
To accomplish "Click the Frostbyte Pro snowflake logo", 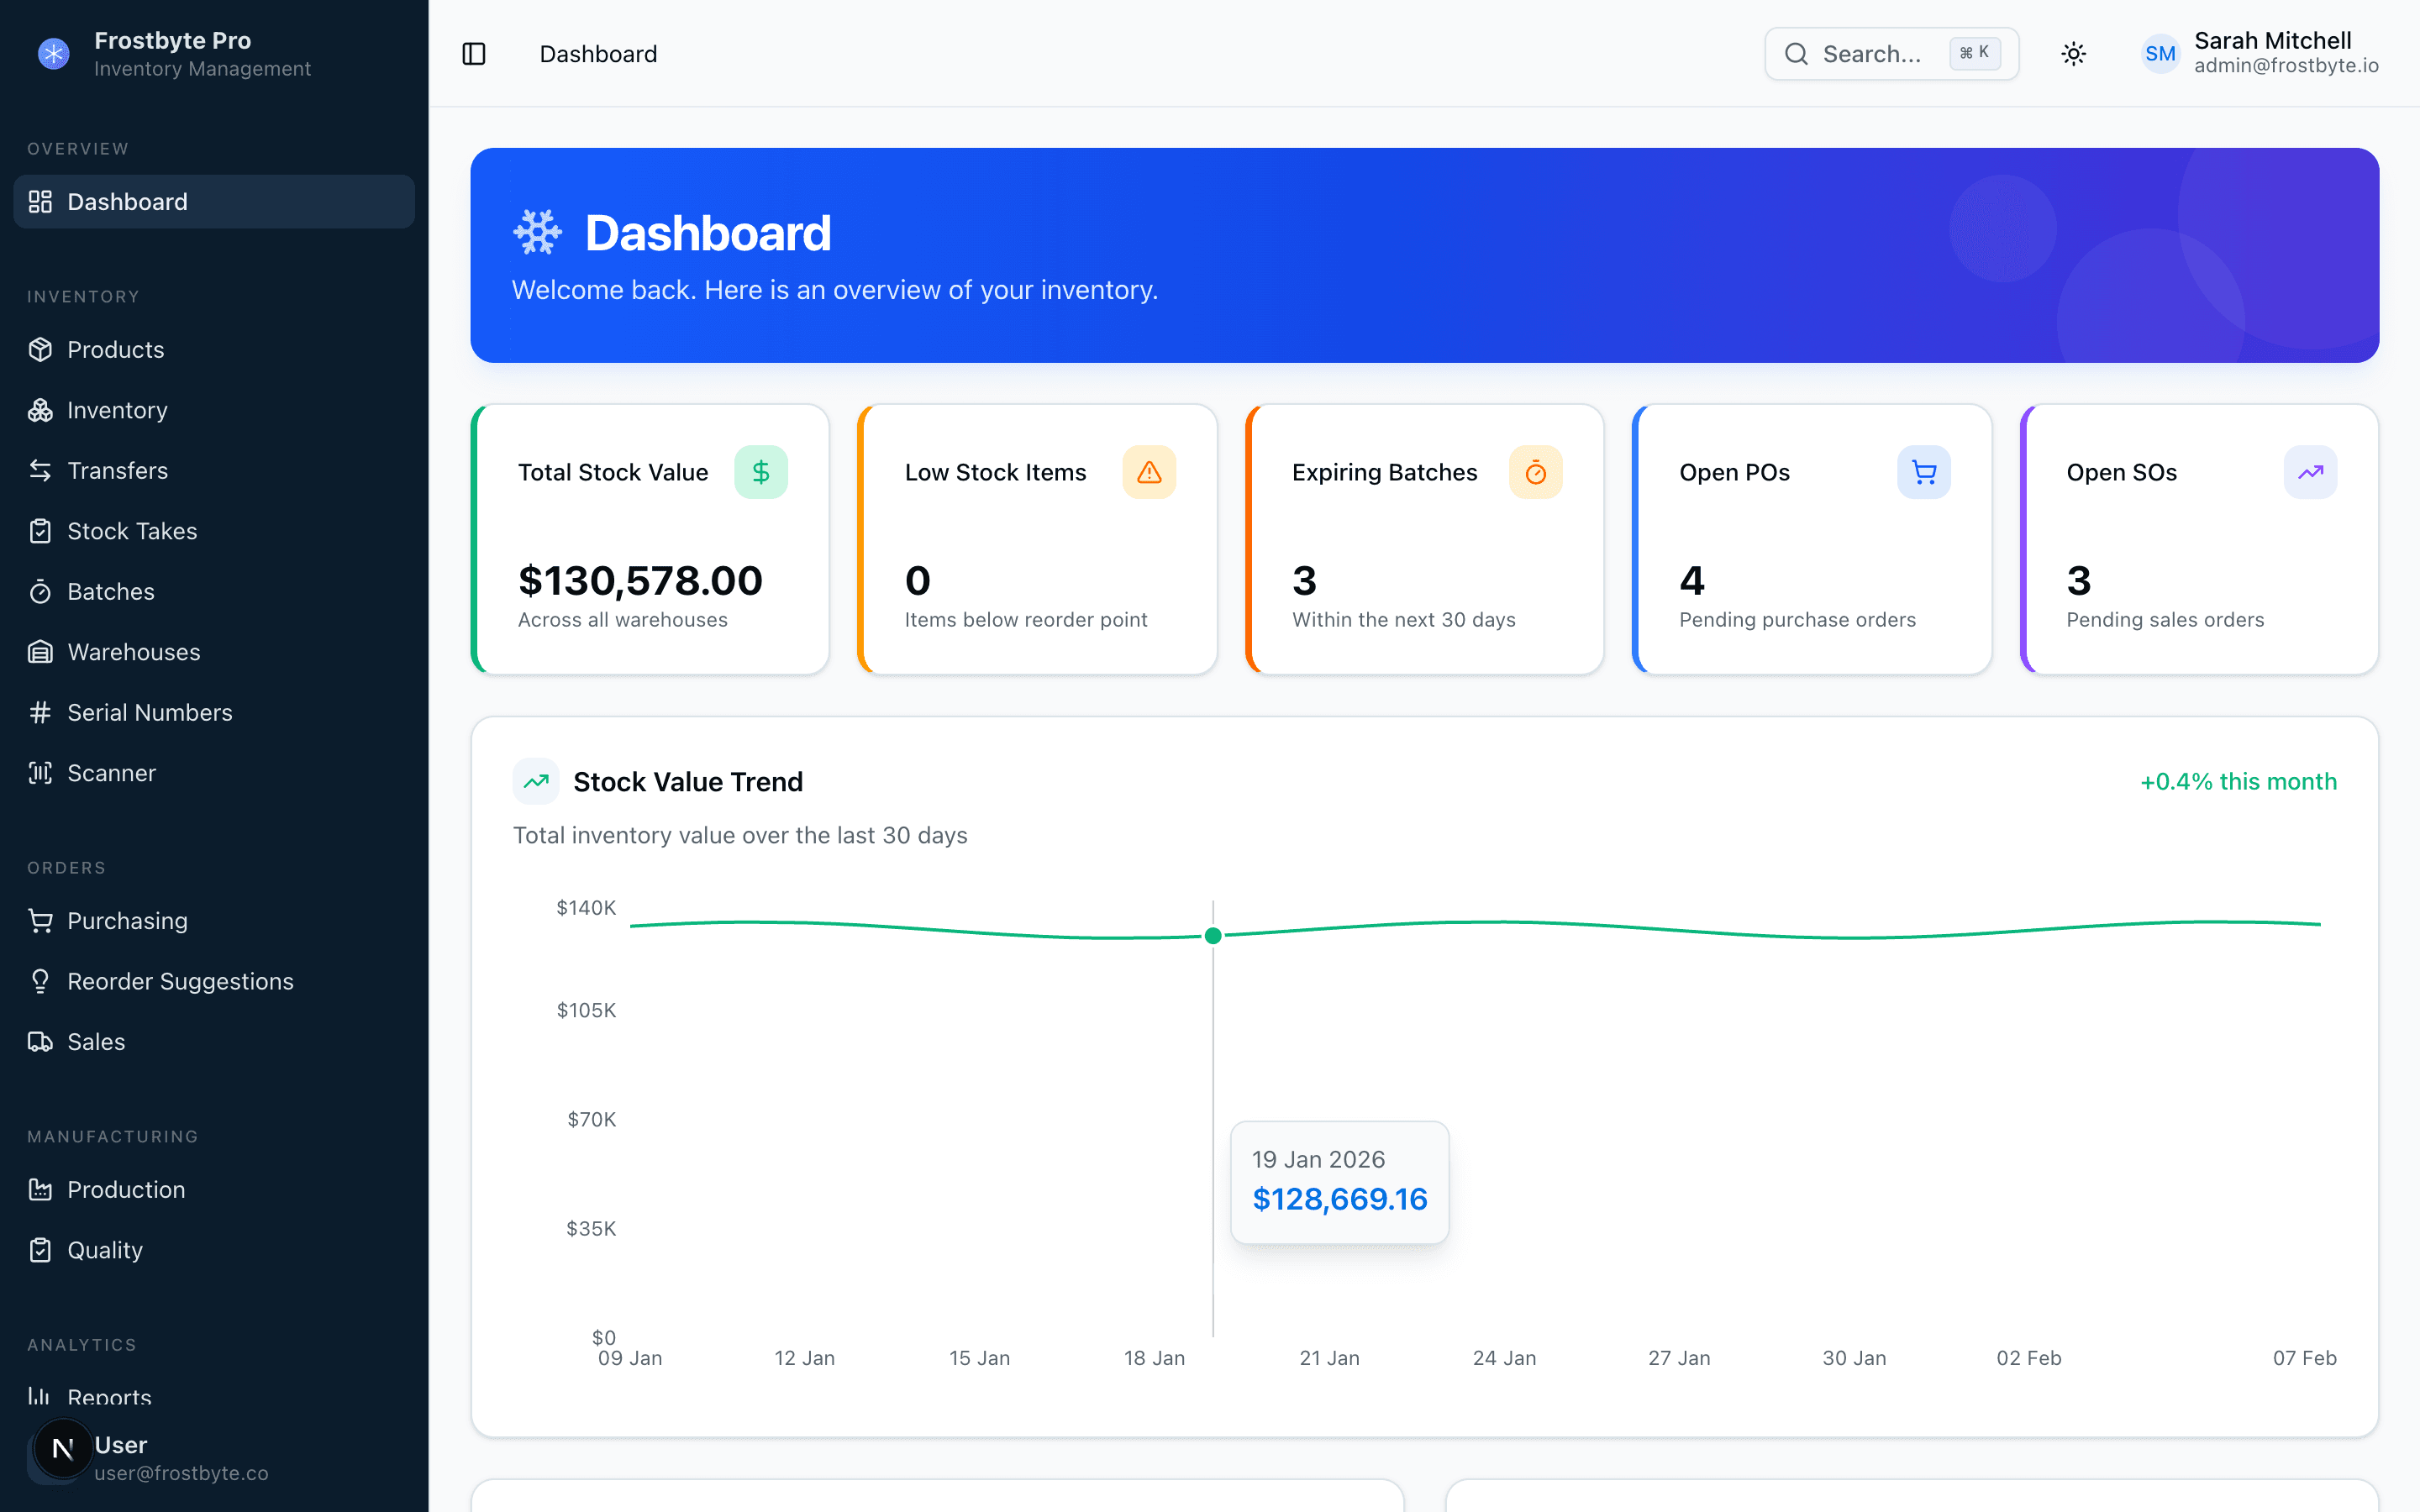I will pyautogui.click(x=53, y=53).
